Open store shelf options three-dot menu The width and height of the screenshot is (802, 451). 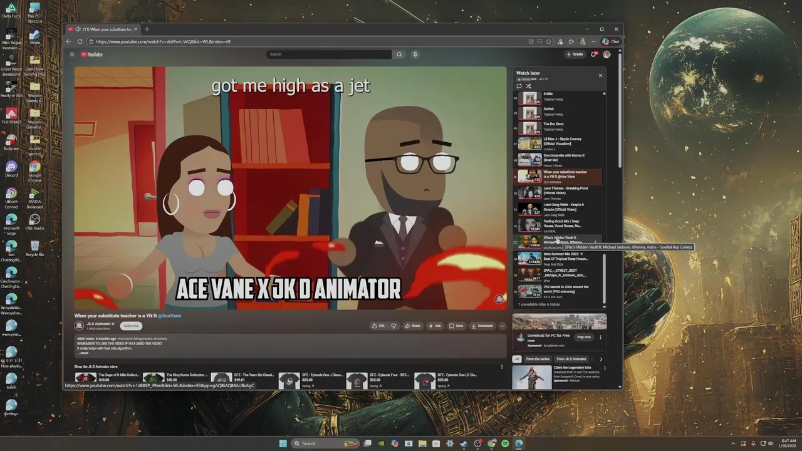(x=501, y=367)
